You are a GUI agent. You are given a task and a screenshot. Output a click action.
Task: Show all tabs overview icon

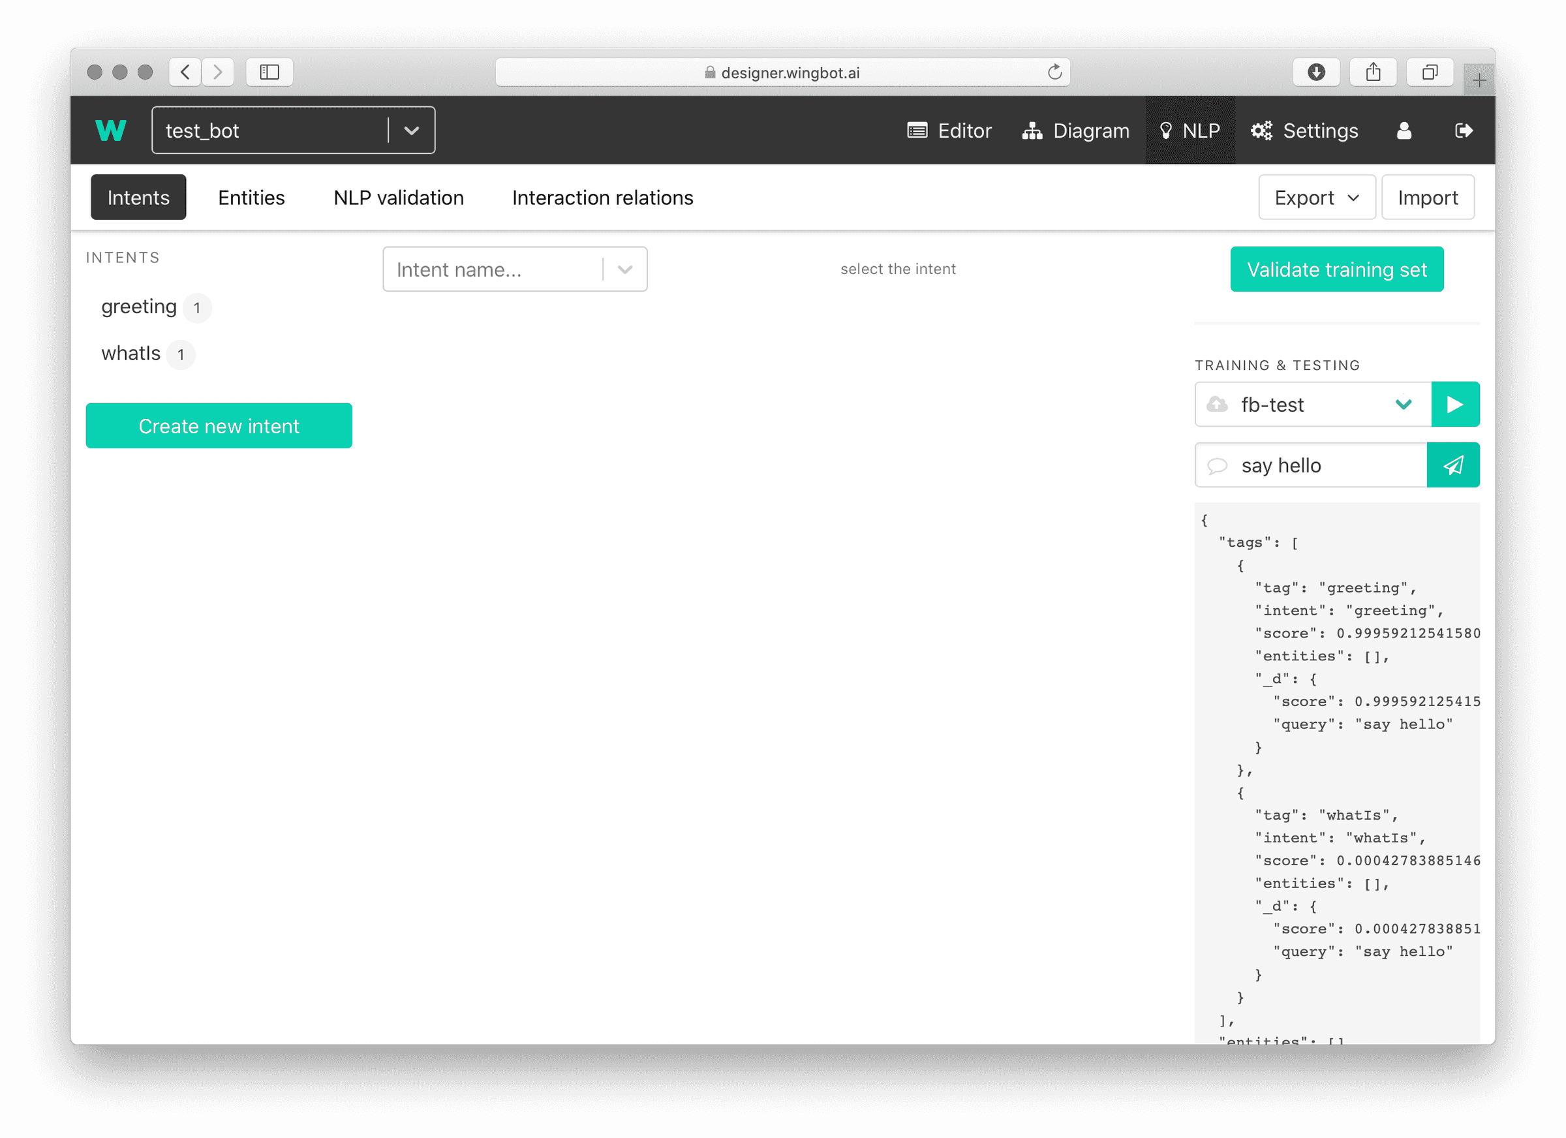click(1429, 72)
